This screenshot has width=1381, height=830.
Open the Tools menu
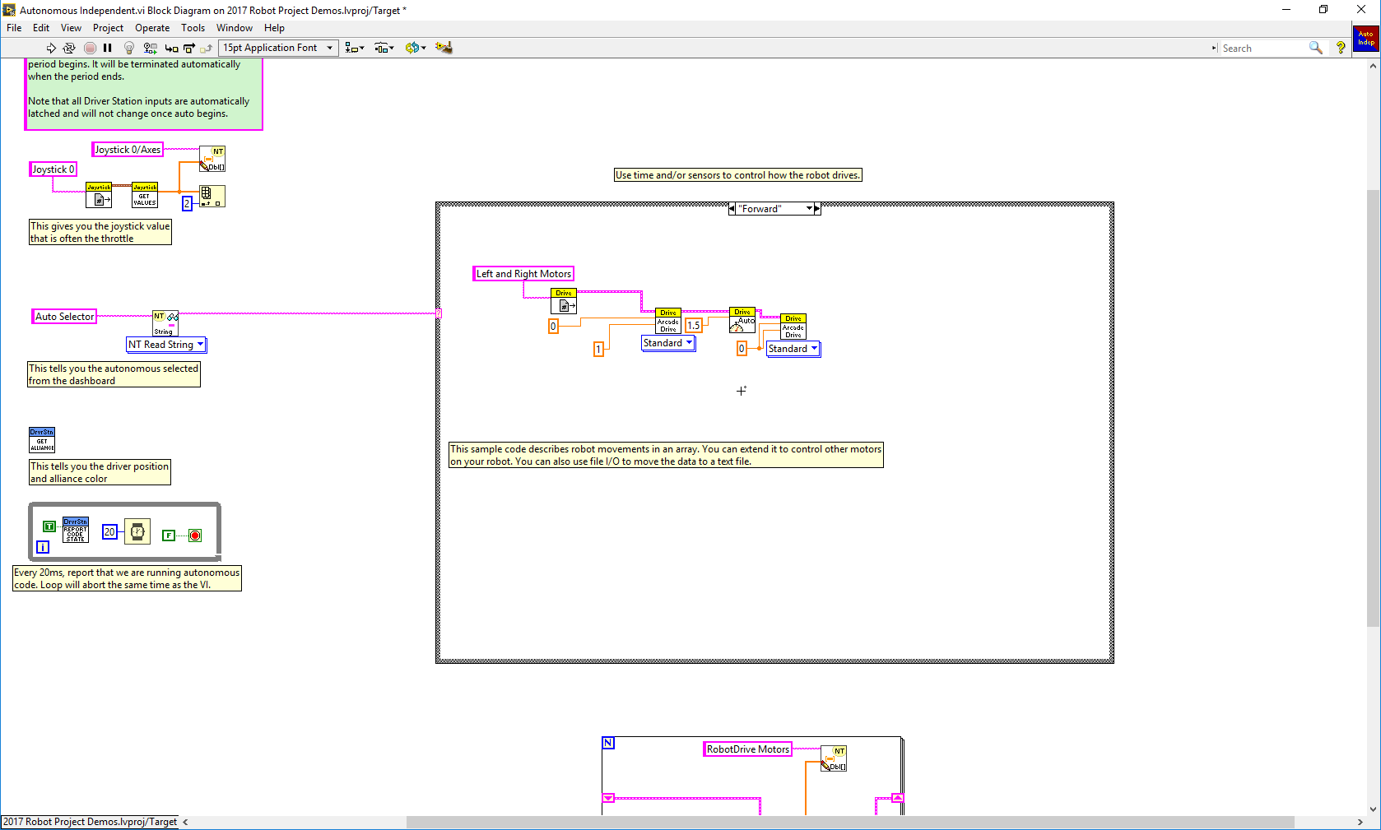click(193, 28)
